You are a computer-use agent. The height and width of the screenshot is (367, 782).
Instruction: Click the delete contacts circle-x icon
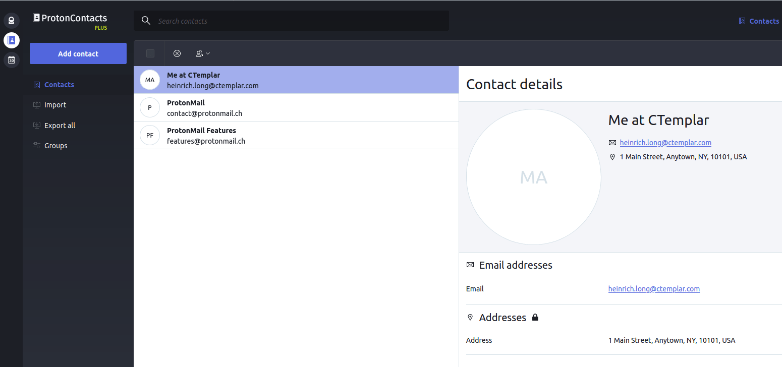click(x=177, y=53)
